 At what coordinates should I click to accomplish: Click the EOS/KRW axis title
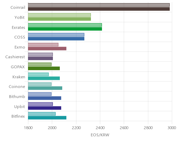coord(100,135)
